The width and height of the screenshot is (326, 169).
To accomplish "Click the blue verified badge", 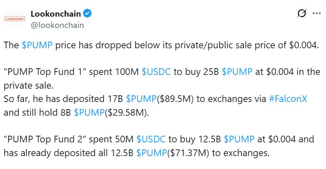I will [x=87, y=14].
